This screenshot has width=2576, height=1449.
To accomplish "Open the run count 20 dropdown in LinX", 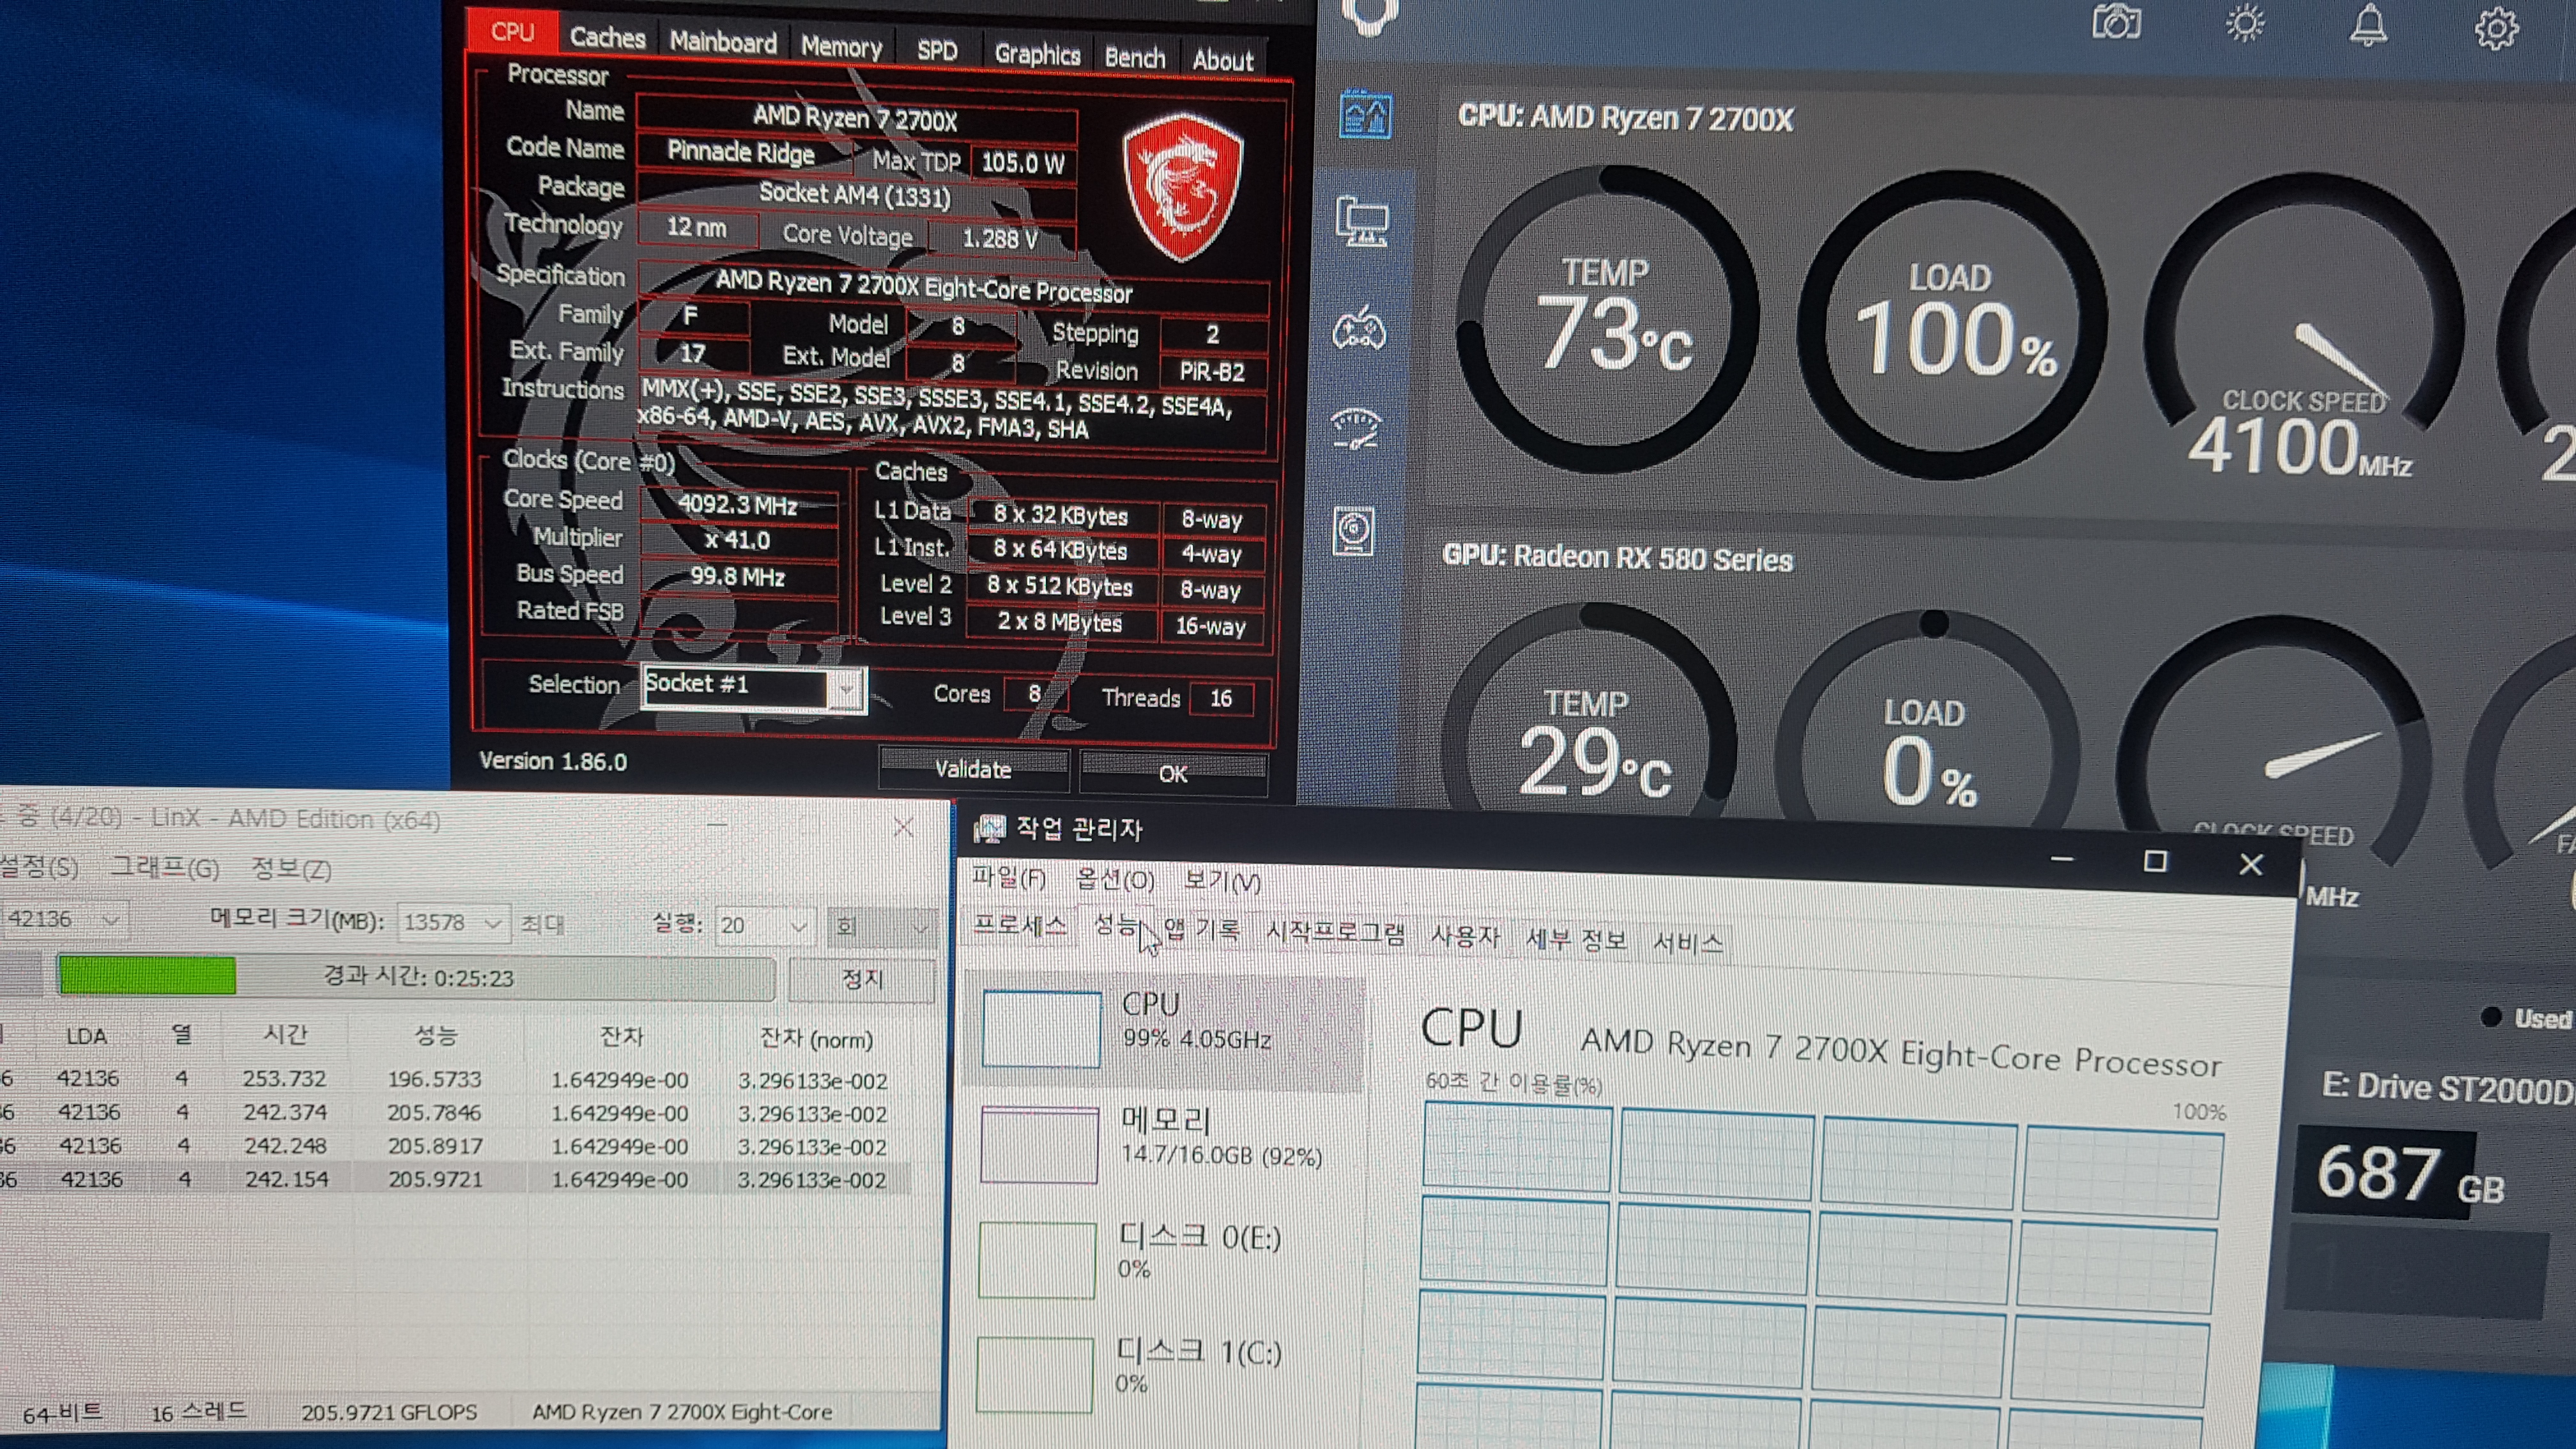I will tap(764, 925).
